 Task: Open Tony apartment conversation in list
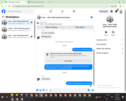pyautogui.click(x=17, y=22)
